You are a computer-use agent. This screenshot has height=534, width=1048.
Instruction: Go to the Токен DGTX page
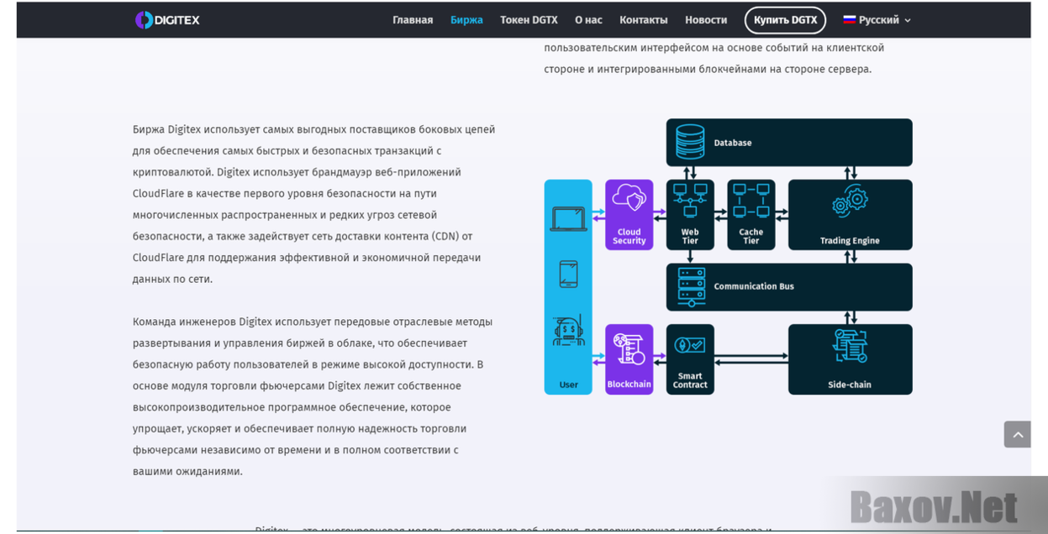(529, 20)
